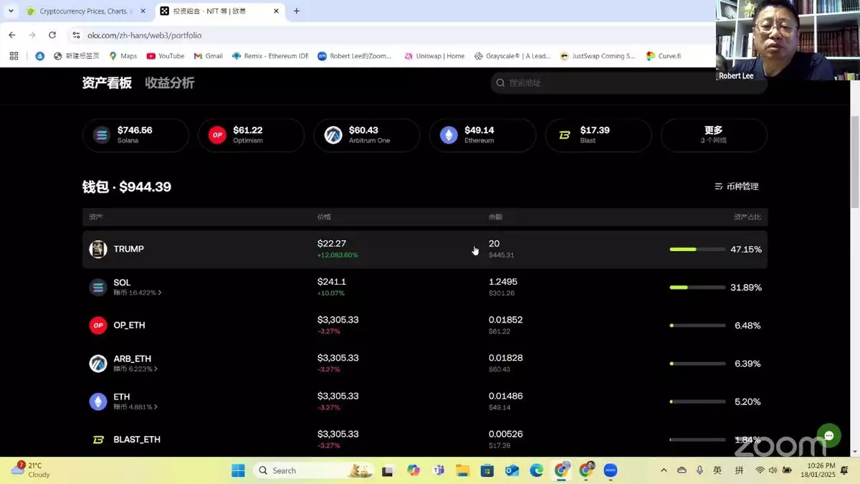Expand ETH 赚币 4.881% earn link
This screenshot has width=860, height=484.
pos(135,407)
